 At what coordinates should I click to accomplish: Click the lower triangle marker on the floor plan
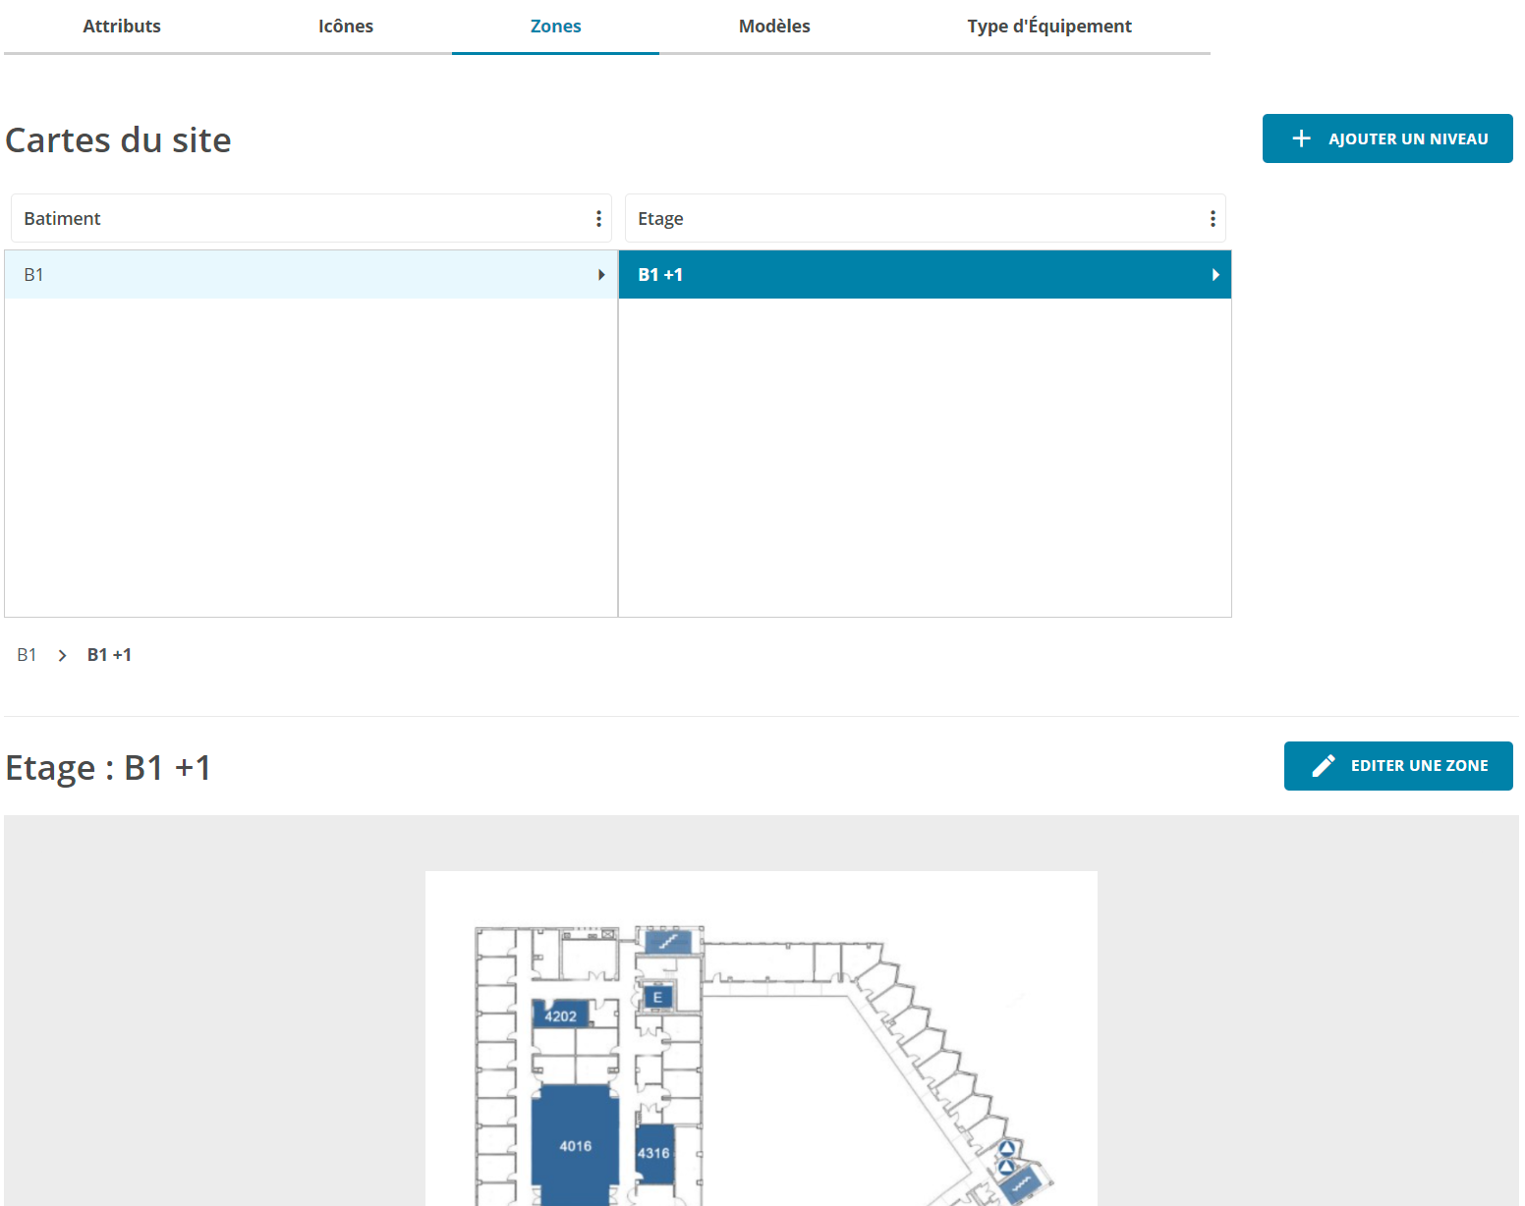1006,1167
